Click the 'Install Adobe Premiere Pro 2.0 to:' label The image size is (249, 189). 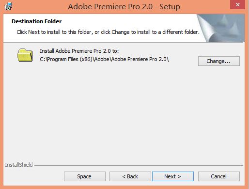click(x=79, y=51)
